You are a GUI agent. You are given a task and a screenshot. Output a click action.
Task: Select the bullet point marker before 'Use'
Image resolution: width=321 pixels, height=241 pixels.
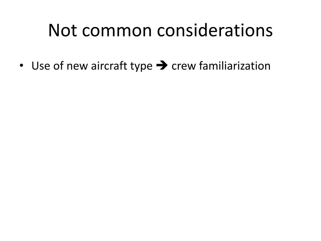21,66
